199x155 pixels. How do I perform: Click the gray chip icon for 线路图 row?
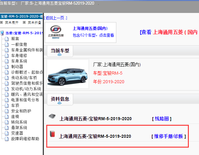click(52, 116)
